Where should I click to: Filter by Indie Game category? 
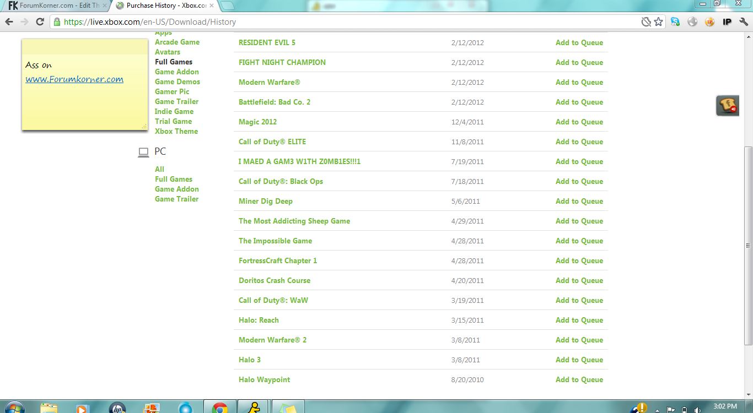click(x=174, y=111)
